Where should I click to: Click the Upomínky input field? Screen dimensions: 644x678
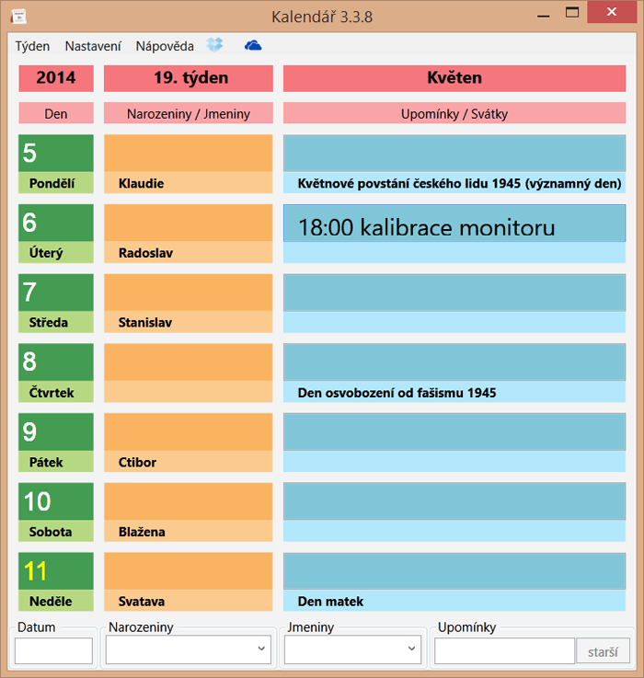coord(505,650)
